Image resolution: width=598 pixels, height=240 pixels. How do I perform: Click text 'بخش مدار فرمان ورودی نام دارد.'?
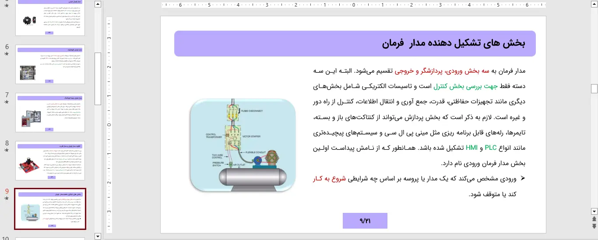coord(483,163)
